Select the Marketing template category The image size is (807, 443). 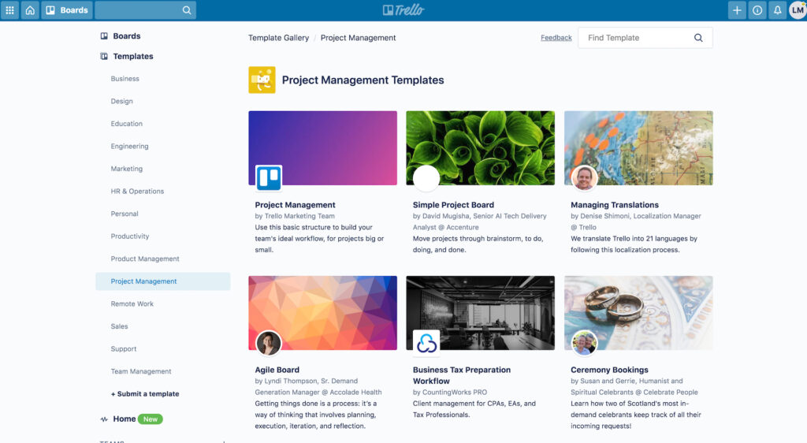coord(127,169)
